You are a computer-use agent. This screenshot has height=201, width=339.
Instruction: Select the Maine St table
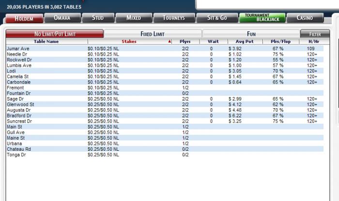pos(165,138)
